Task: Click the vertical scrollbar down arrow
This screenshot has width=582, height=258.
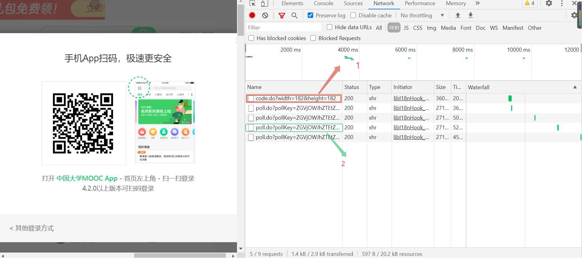Action: [x=241, y=248]
